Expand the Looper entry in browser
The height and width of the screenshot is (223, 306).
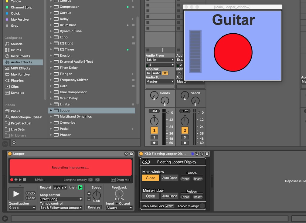51,111
